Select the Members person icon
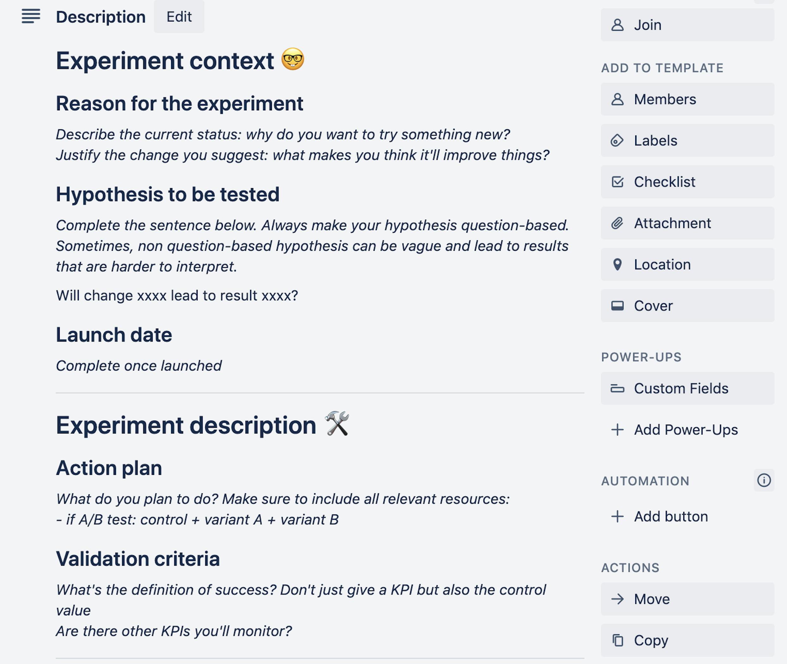 618,99
